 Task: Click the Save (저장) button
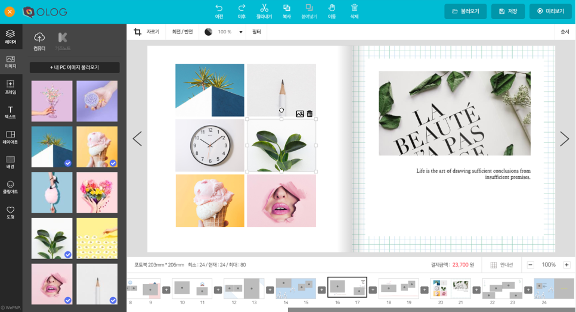(x=508, y=11)
